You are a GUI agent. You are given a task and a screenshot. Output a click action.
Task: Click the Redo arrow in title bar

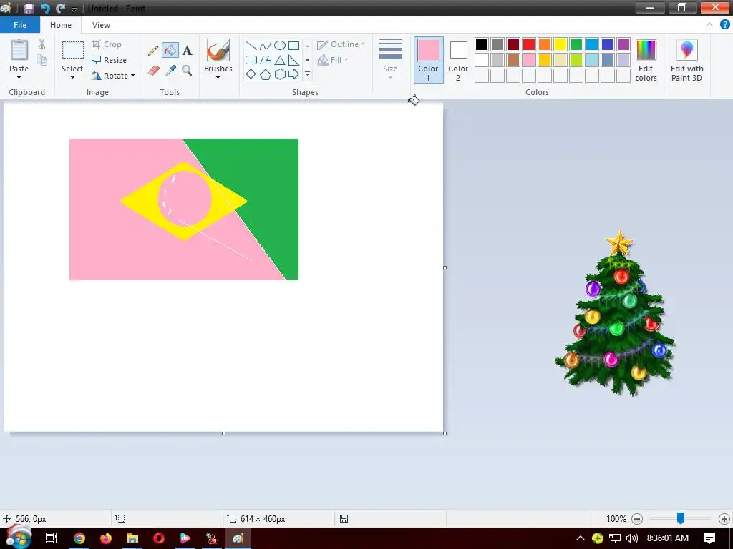tap(60, 9)
